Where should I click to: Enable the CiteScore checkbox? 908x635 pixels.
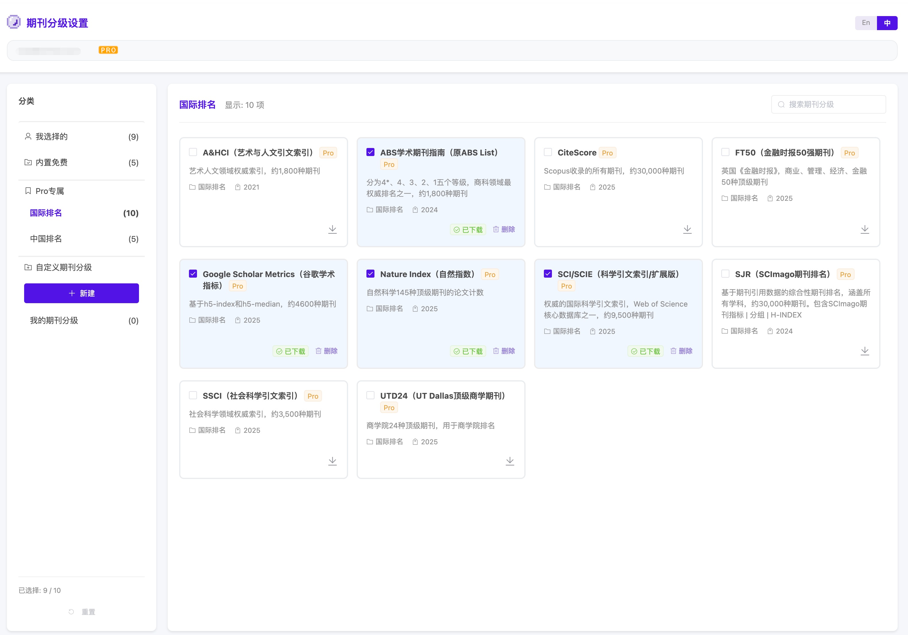pos(548,152)
